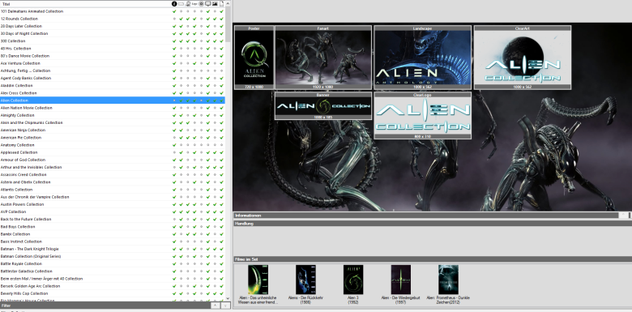Select 101 Dalmatians Animated Collection row
Viewport: 632px width, 312px height.
(x=113, y=11)
